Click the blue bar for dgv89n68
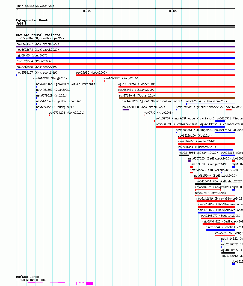This screenshot has width=243, height=286. 126,58
